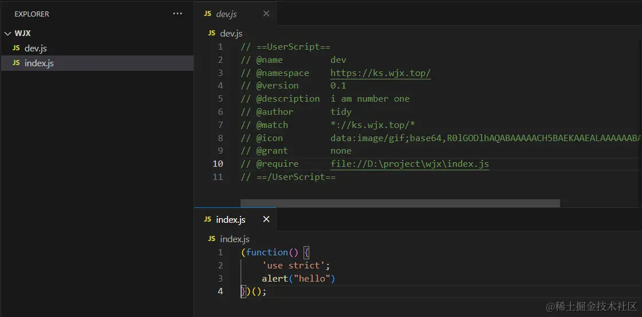The width and height of the screenshot is (642, 317).
Task: Open the Explorer more actions ellipsis
Action: click(178, 14)
